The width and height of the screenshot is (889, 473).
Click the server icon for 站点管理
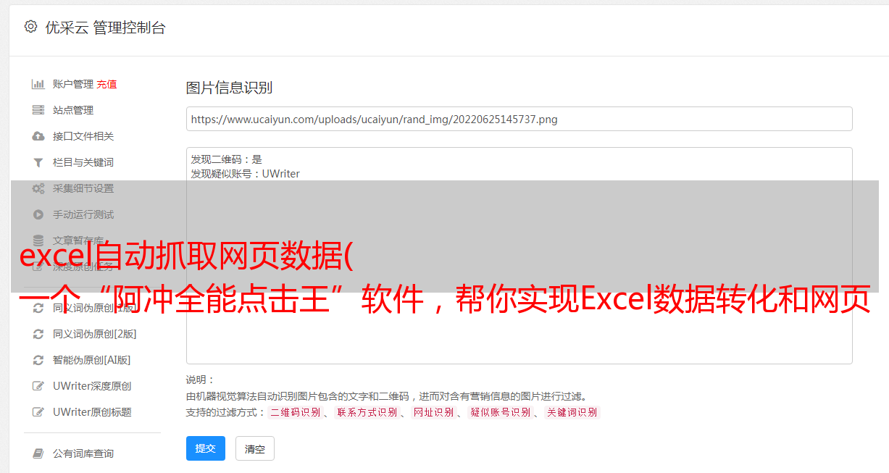pos(38,110)
